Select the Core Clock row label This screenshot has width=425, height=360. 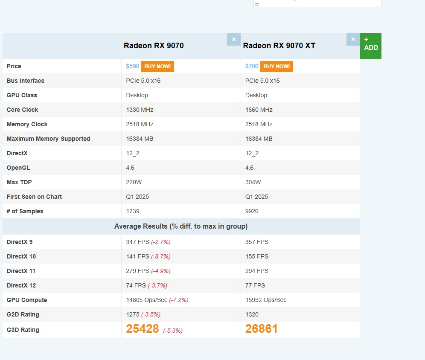[x=22, y=110]
